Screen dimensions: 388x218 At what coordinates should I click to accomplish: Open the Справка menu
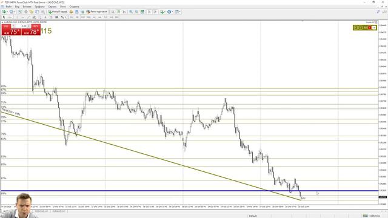[x=74, y=7]
